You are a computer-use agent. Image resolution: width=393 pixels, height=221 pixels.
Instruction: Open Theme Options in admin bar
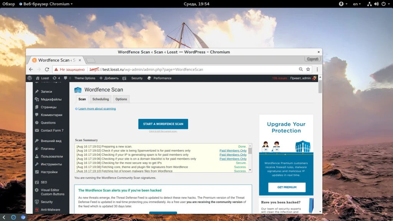click(x=85, y=78)
